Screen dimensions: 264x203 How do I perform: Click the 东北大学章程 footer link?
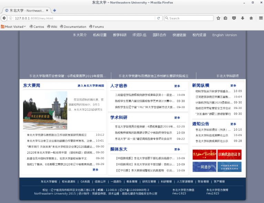49,182
